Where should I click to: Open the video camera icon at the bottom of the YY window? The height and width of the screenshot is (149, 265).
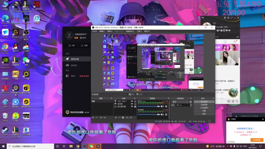pos(229,101)
